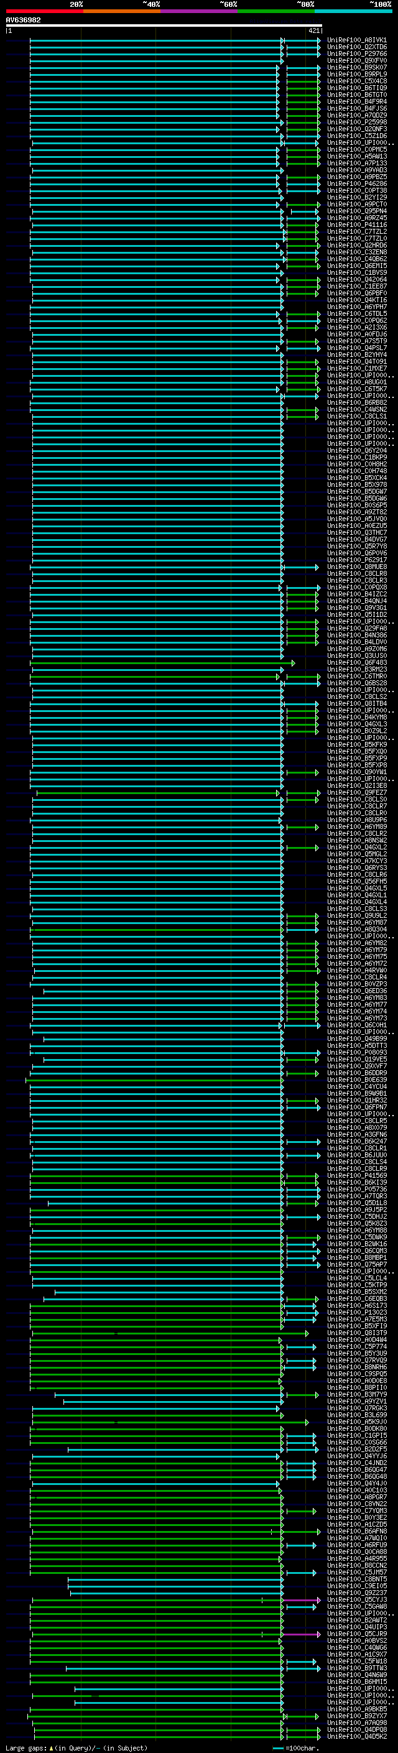Select the UniRef100_C3ZEN8 label
Screen dimensions: 398x1753
356,252
